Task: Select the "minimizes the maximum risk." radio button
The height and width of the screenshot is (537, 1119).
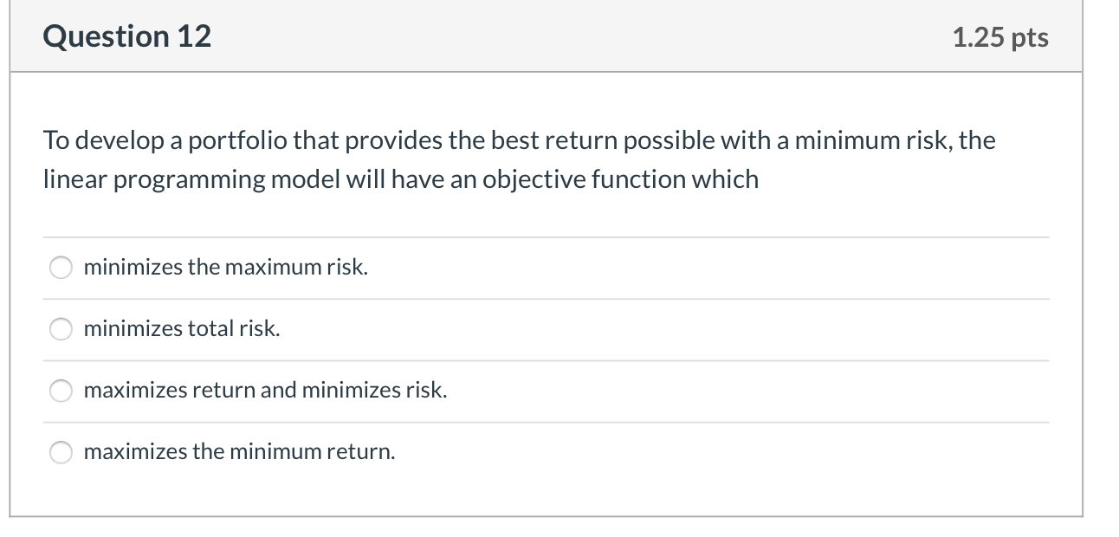Action: click(x=61, y=268)
